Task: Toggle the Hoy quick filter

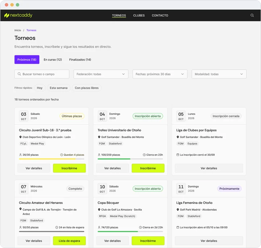Action: tap(40, 88)
